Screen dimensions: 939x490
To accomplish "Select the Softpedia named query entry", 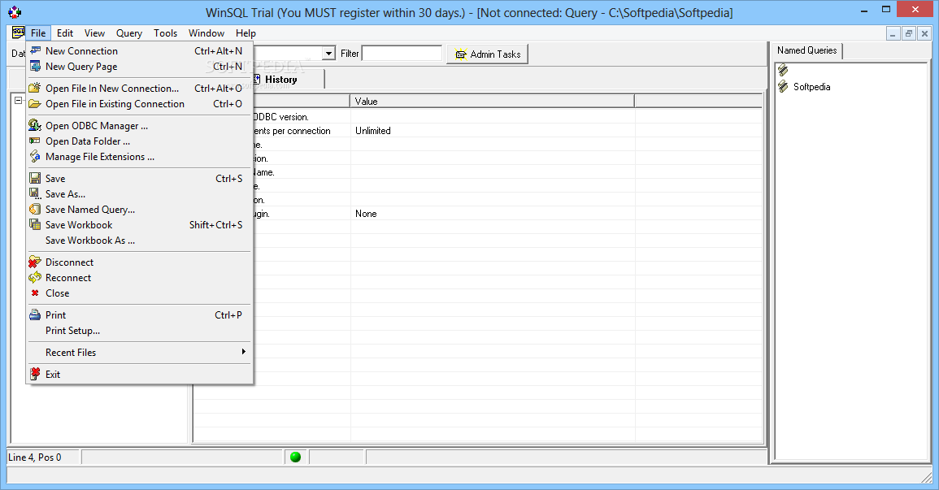I will click(811, 87).
